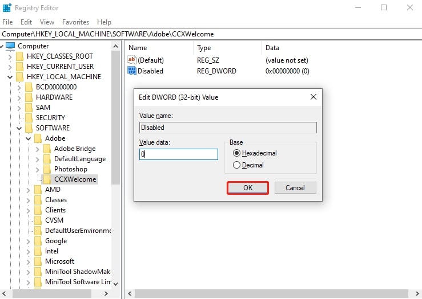Close the Edit DWORD dialog with the X

click(x=314, y=97)
